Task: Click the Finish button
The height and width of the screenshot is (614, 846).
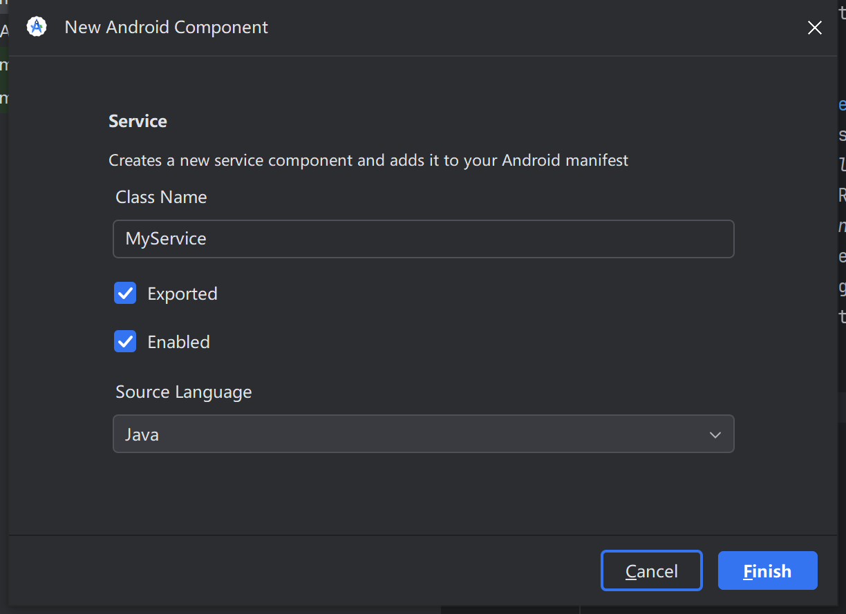Action: 767,570
